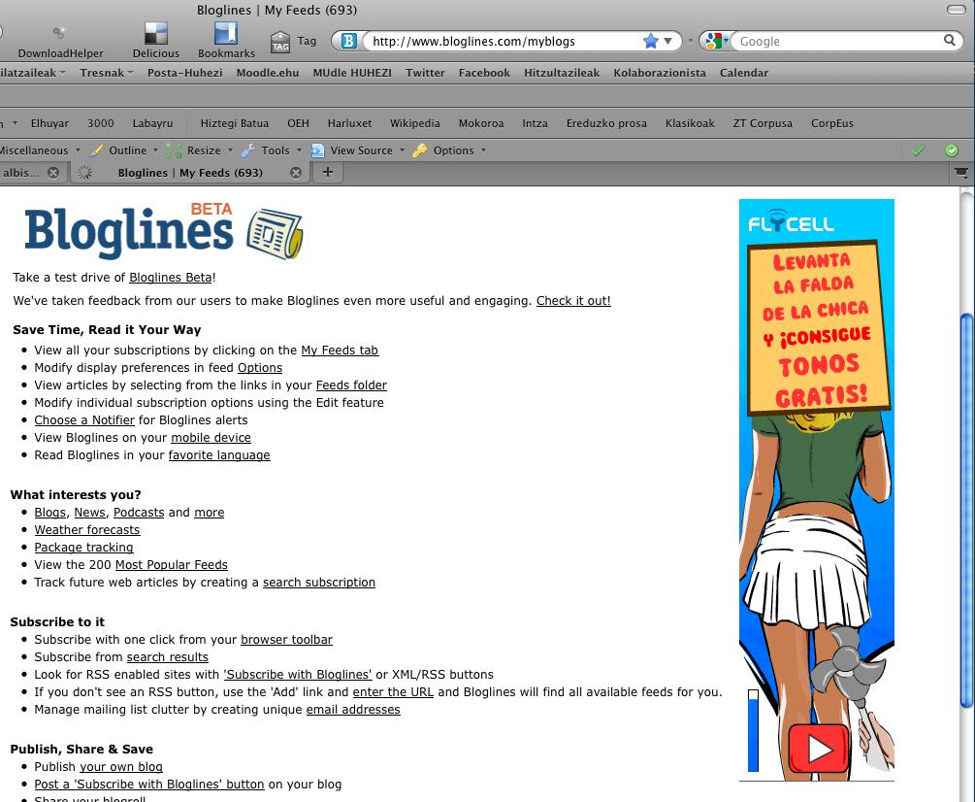The image size is (975, 802).
Task: Open the ZT Corpusa bookmark
Action: 763,123
